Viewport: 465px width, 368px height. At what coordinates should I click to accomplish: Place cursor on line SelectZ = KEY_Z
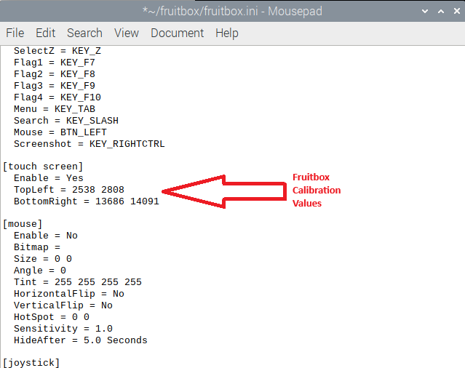click(x=57, y=51)
